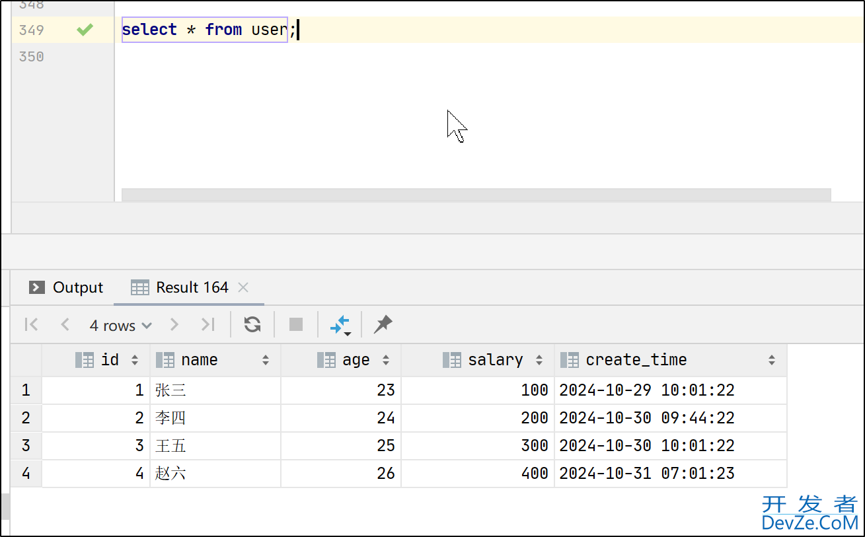The image size is (865, 537).
Task: Click the 'from' keyword in the query
Action: 223,30
